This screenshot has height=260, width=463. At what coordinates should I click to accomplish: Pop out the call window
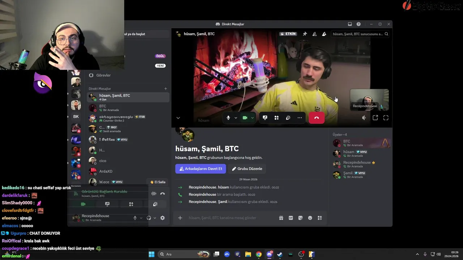pos(375,118)
